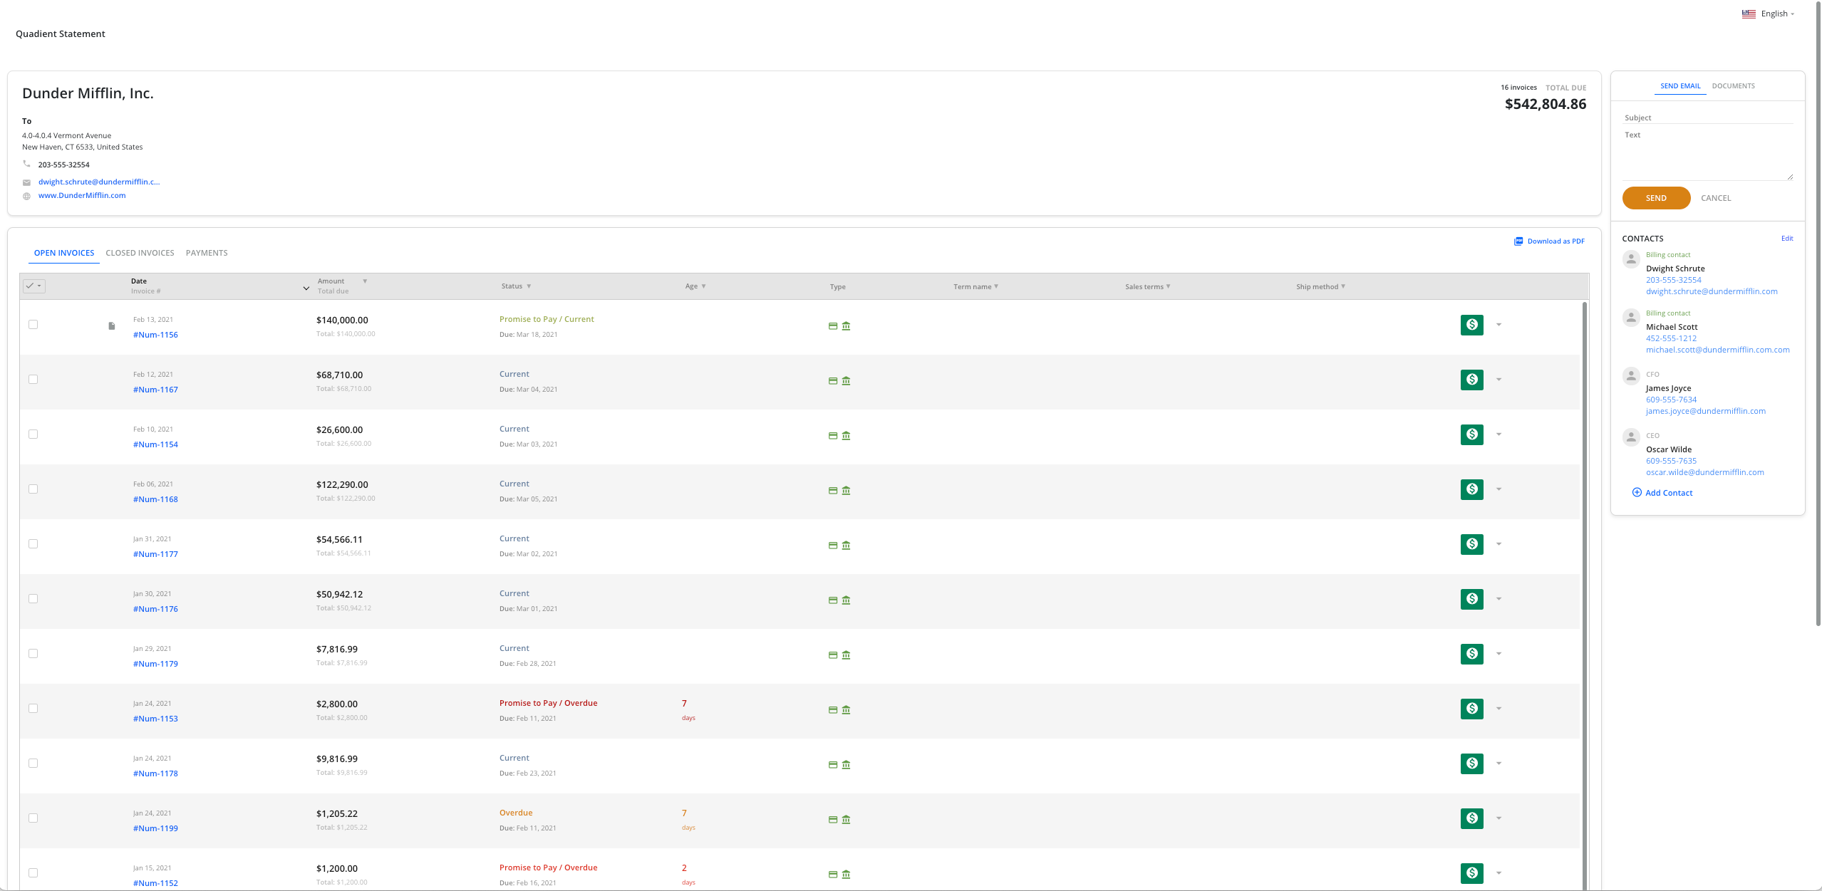Open the Documents tab
The height and width of the screenshot is (891, 1822).
[1733, 86]
